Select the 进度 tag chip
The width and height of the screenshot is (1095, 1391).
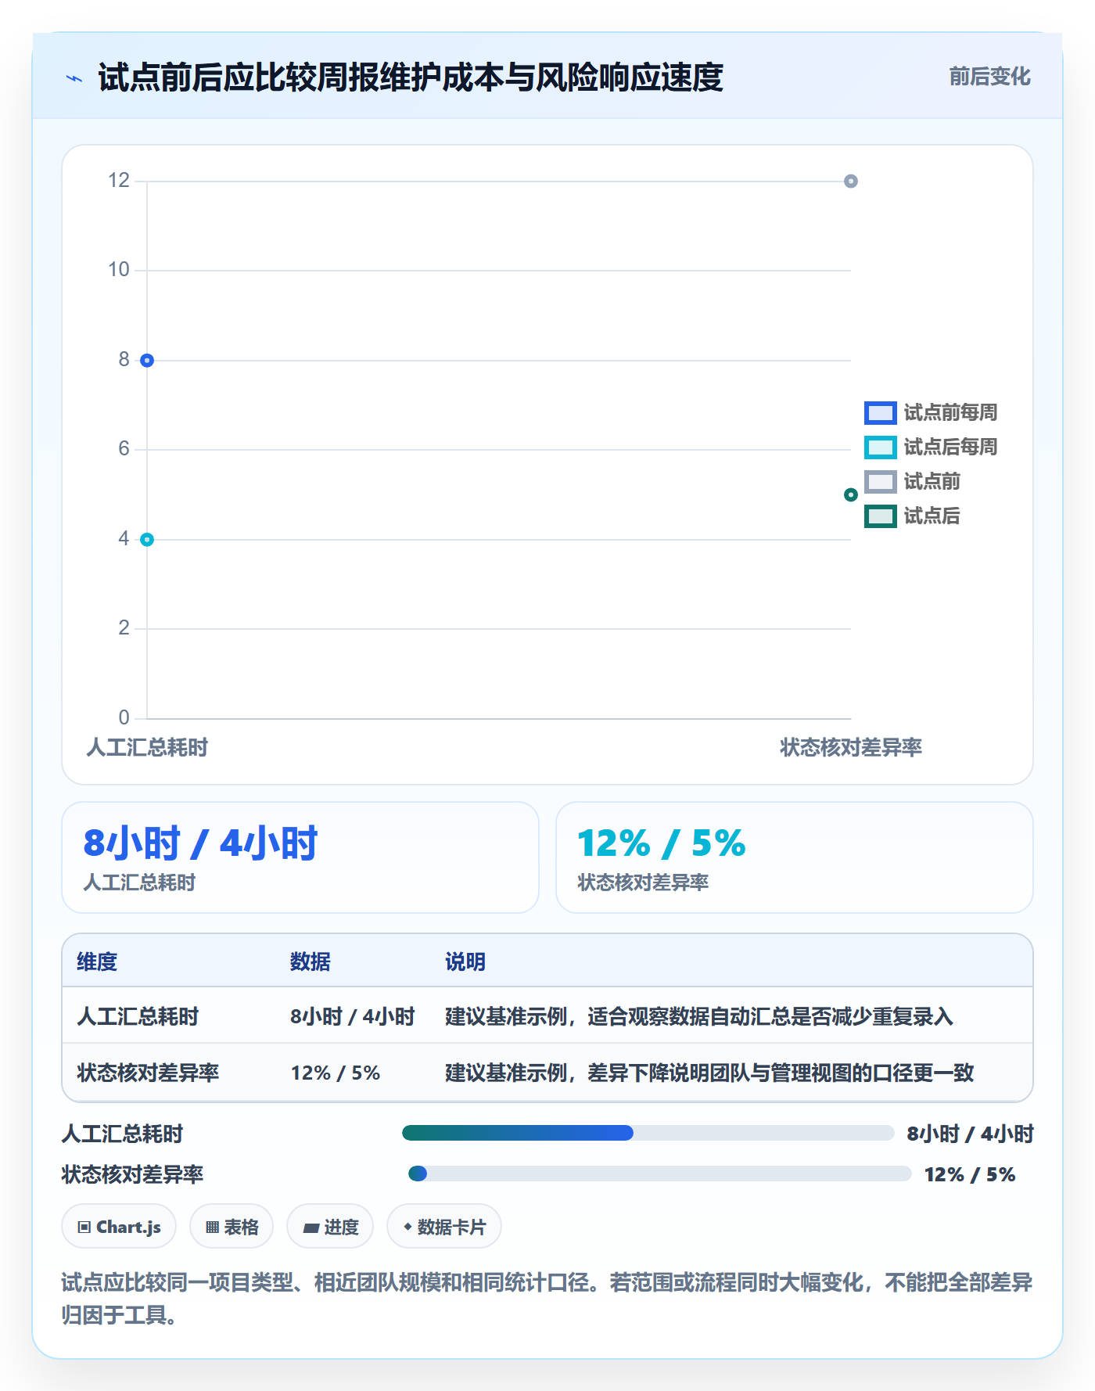[330, 1227]
